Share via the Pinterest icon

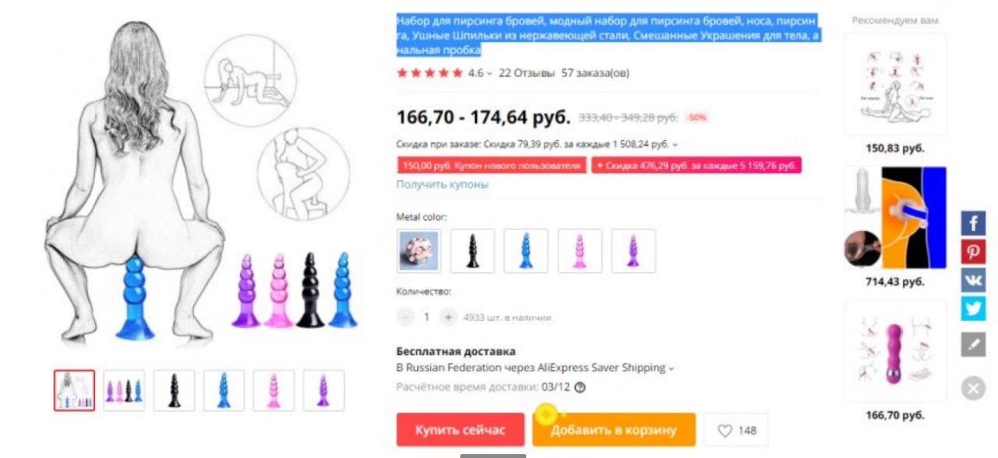coord(973,251)
